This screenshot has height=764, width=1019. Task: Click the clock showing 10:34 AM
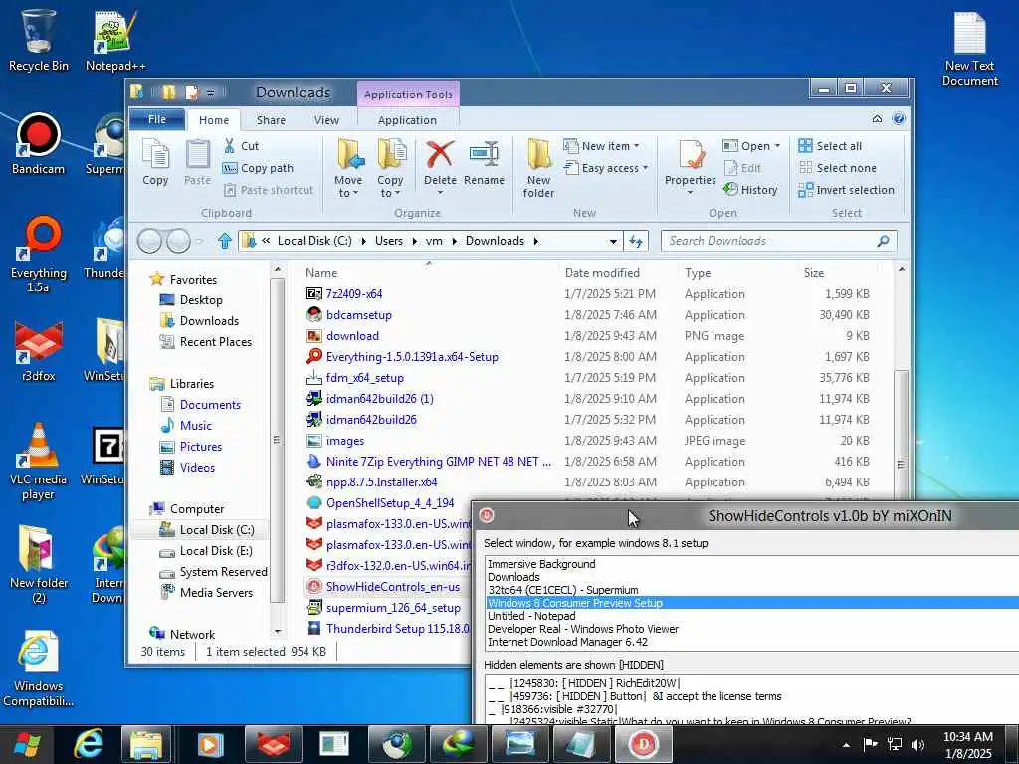[x=967, y=737]
